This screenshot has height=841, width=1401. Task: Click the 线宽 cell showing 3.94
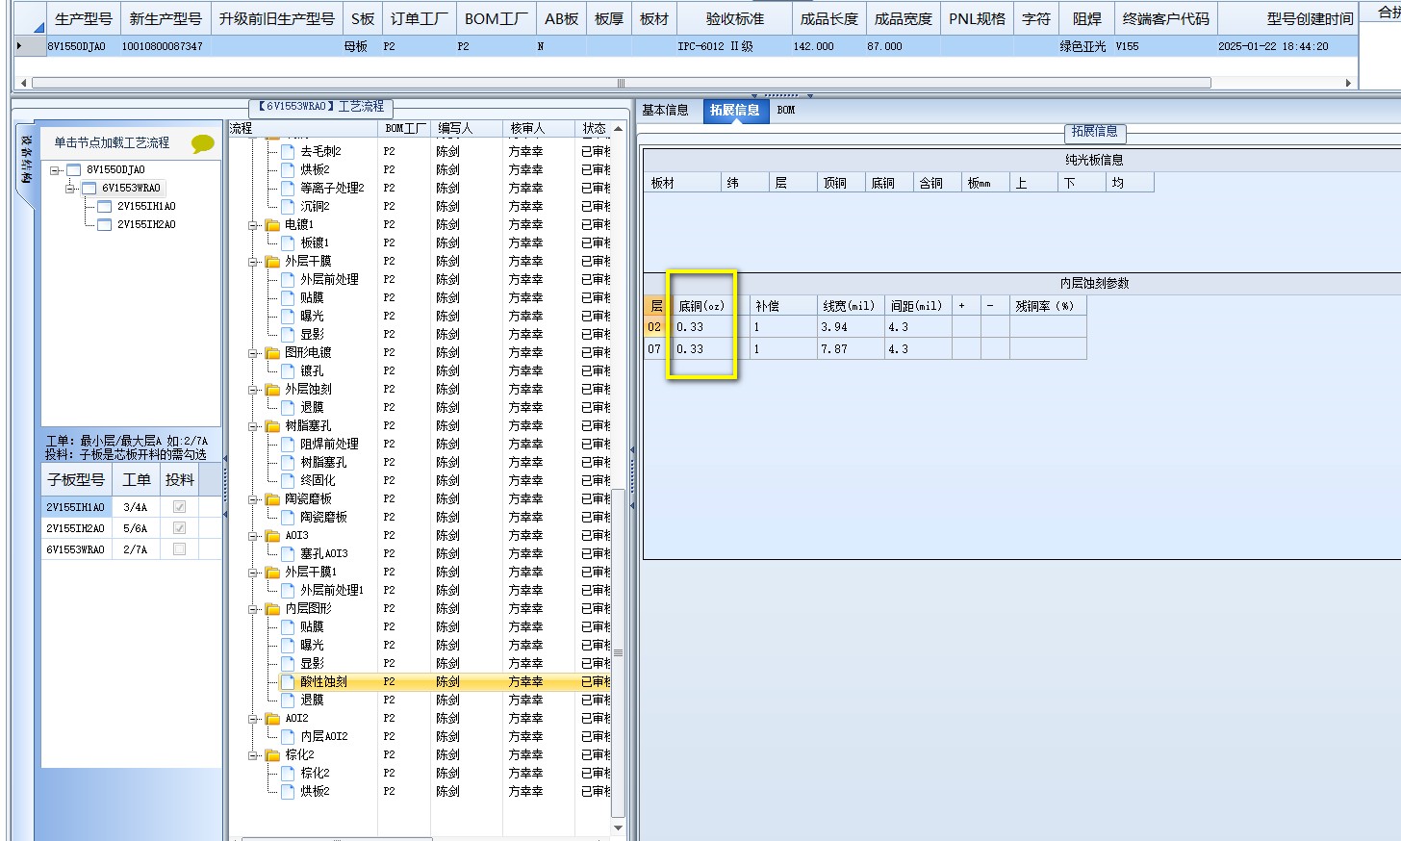click(851, 327)
